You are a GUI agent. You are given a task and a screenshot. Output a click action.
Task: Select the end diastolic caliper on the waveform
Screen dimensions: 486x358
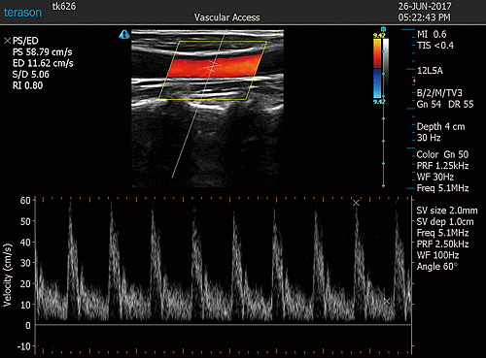[387, 301]
